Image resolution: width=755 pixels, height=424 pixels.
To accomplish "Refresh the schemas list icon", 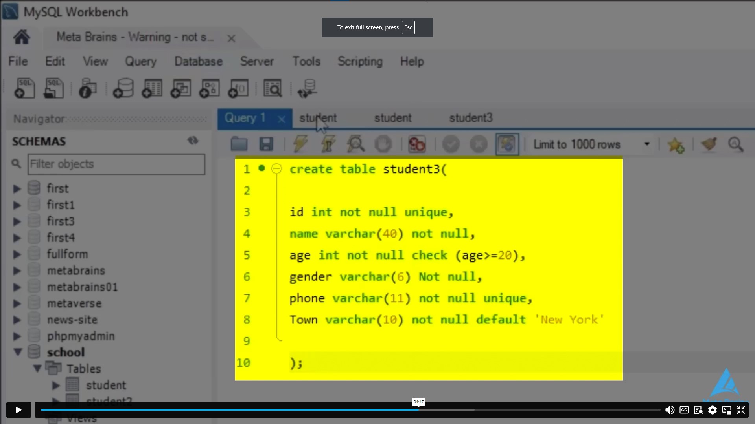I will 193,141.
